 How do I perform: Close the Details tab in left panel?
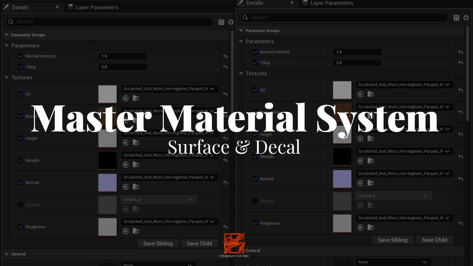tap(57, 7)
